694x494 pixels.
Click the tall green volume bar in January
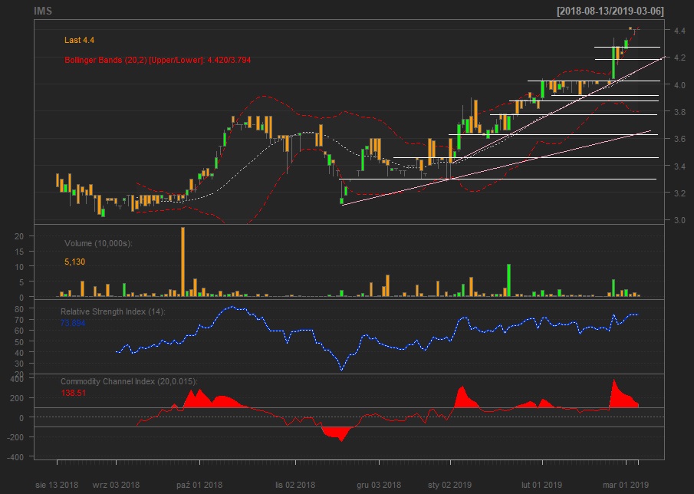[x=508, y=280]
